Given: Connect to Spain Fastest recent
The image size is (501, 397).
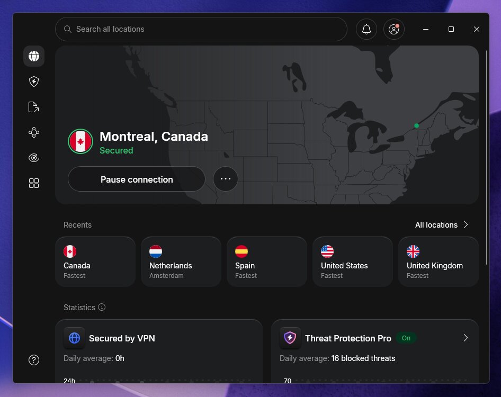Looking at the screenshot, I should [x=267, y=261].
